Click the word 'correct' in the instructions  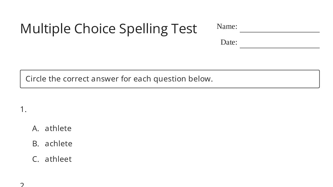(x=76, y=79)
